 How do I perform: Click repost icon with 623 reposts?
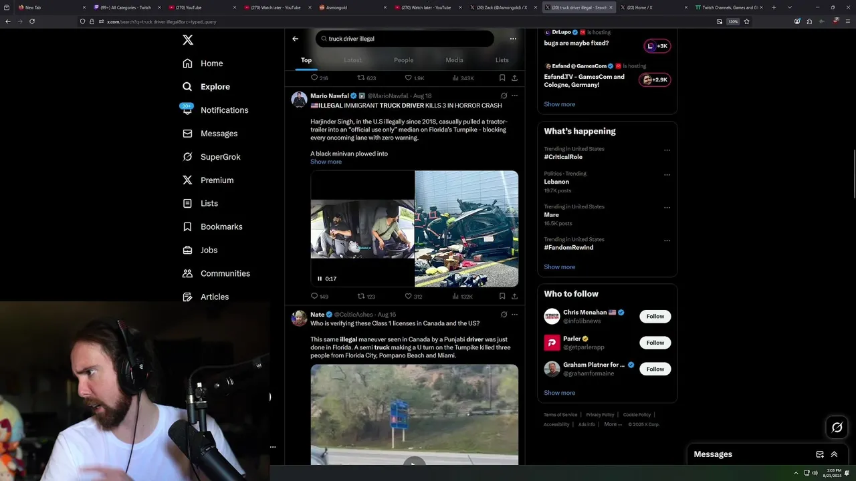coord(361,78)
